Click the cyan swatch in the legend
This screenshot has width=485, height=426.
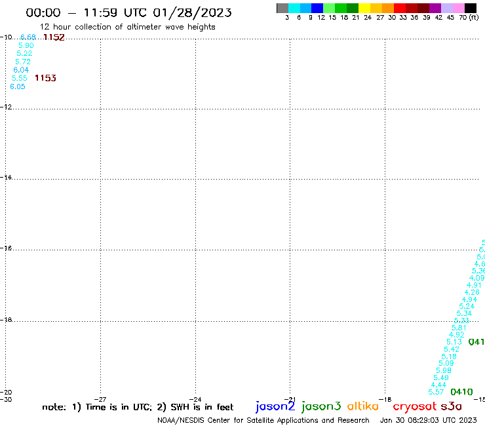point(294,8)
